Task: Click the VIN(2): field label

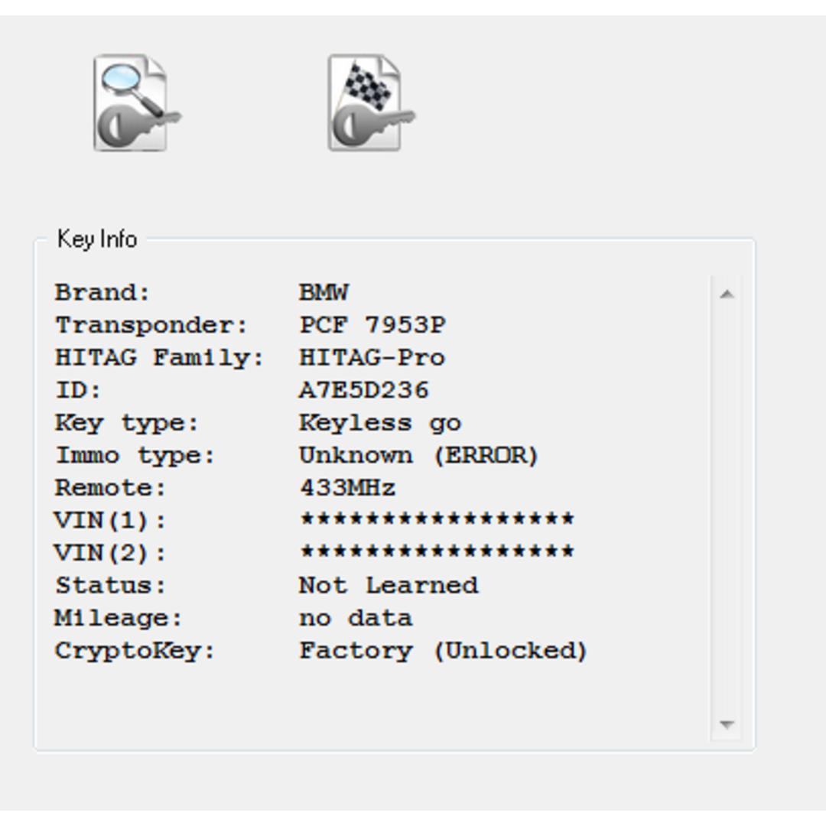Action: tap(110, 553)
